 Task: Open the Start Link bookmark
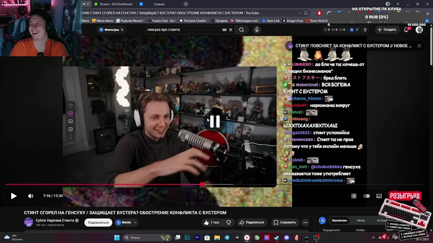click(271, 21)
